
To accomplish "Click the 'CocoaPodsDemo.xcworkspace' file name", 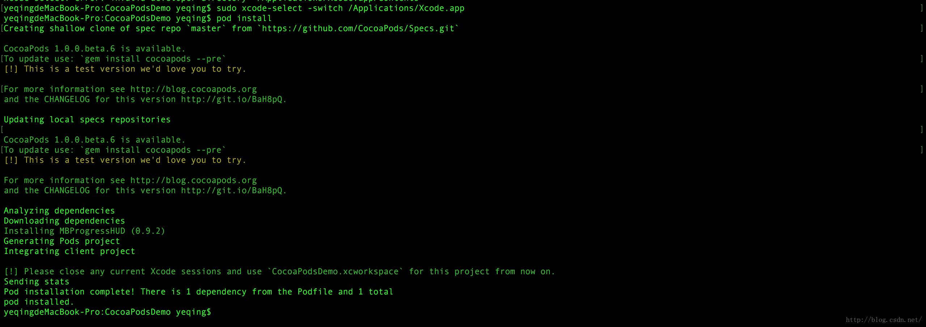I will (x=335, y=272).
